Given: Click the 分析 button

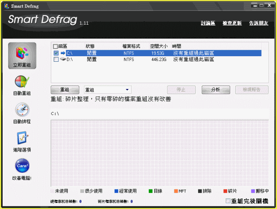Looking at the screenshot, I should pos(215,90).
